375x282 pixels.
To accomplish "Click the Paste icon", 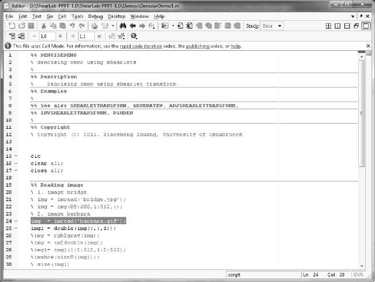I will [62, 25].
